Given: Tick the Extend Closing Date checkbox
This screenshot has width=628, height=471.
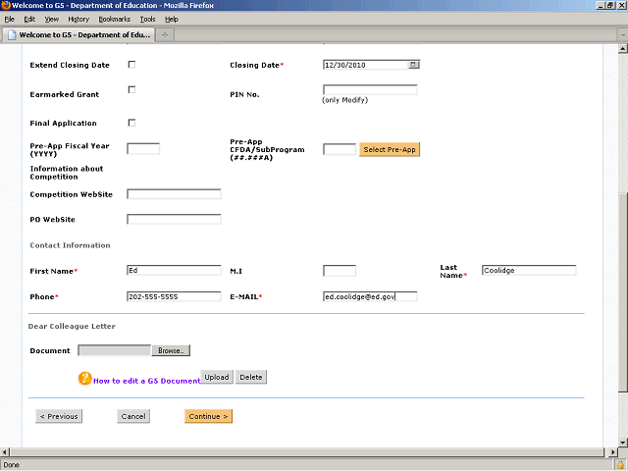Looking at the screenshot, I should 131,65.
